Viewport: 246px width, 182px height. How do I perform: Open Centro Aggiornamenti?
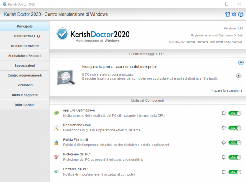(x=25, y=76)
